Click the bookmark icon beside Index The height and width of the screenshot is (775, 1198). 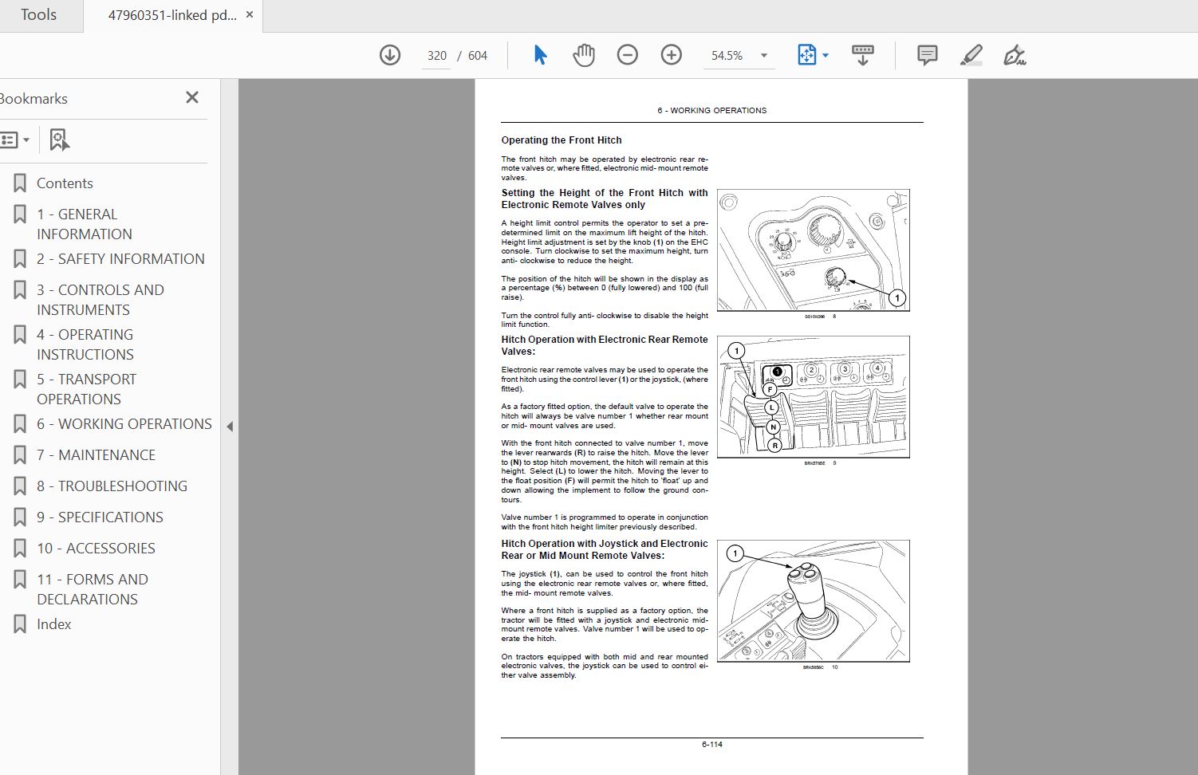(x=20, y=624)
